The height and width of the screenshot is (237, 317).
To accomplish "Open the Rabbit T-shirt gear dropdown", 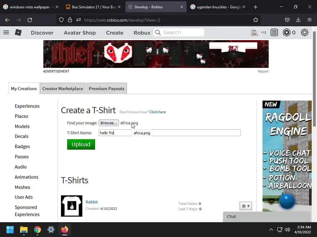I will (245, 206).
